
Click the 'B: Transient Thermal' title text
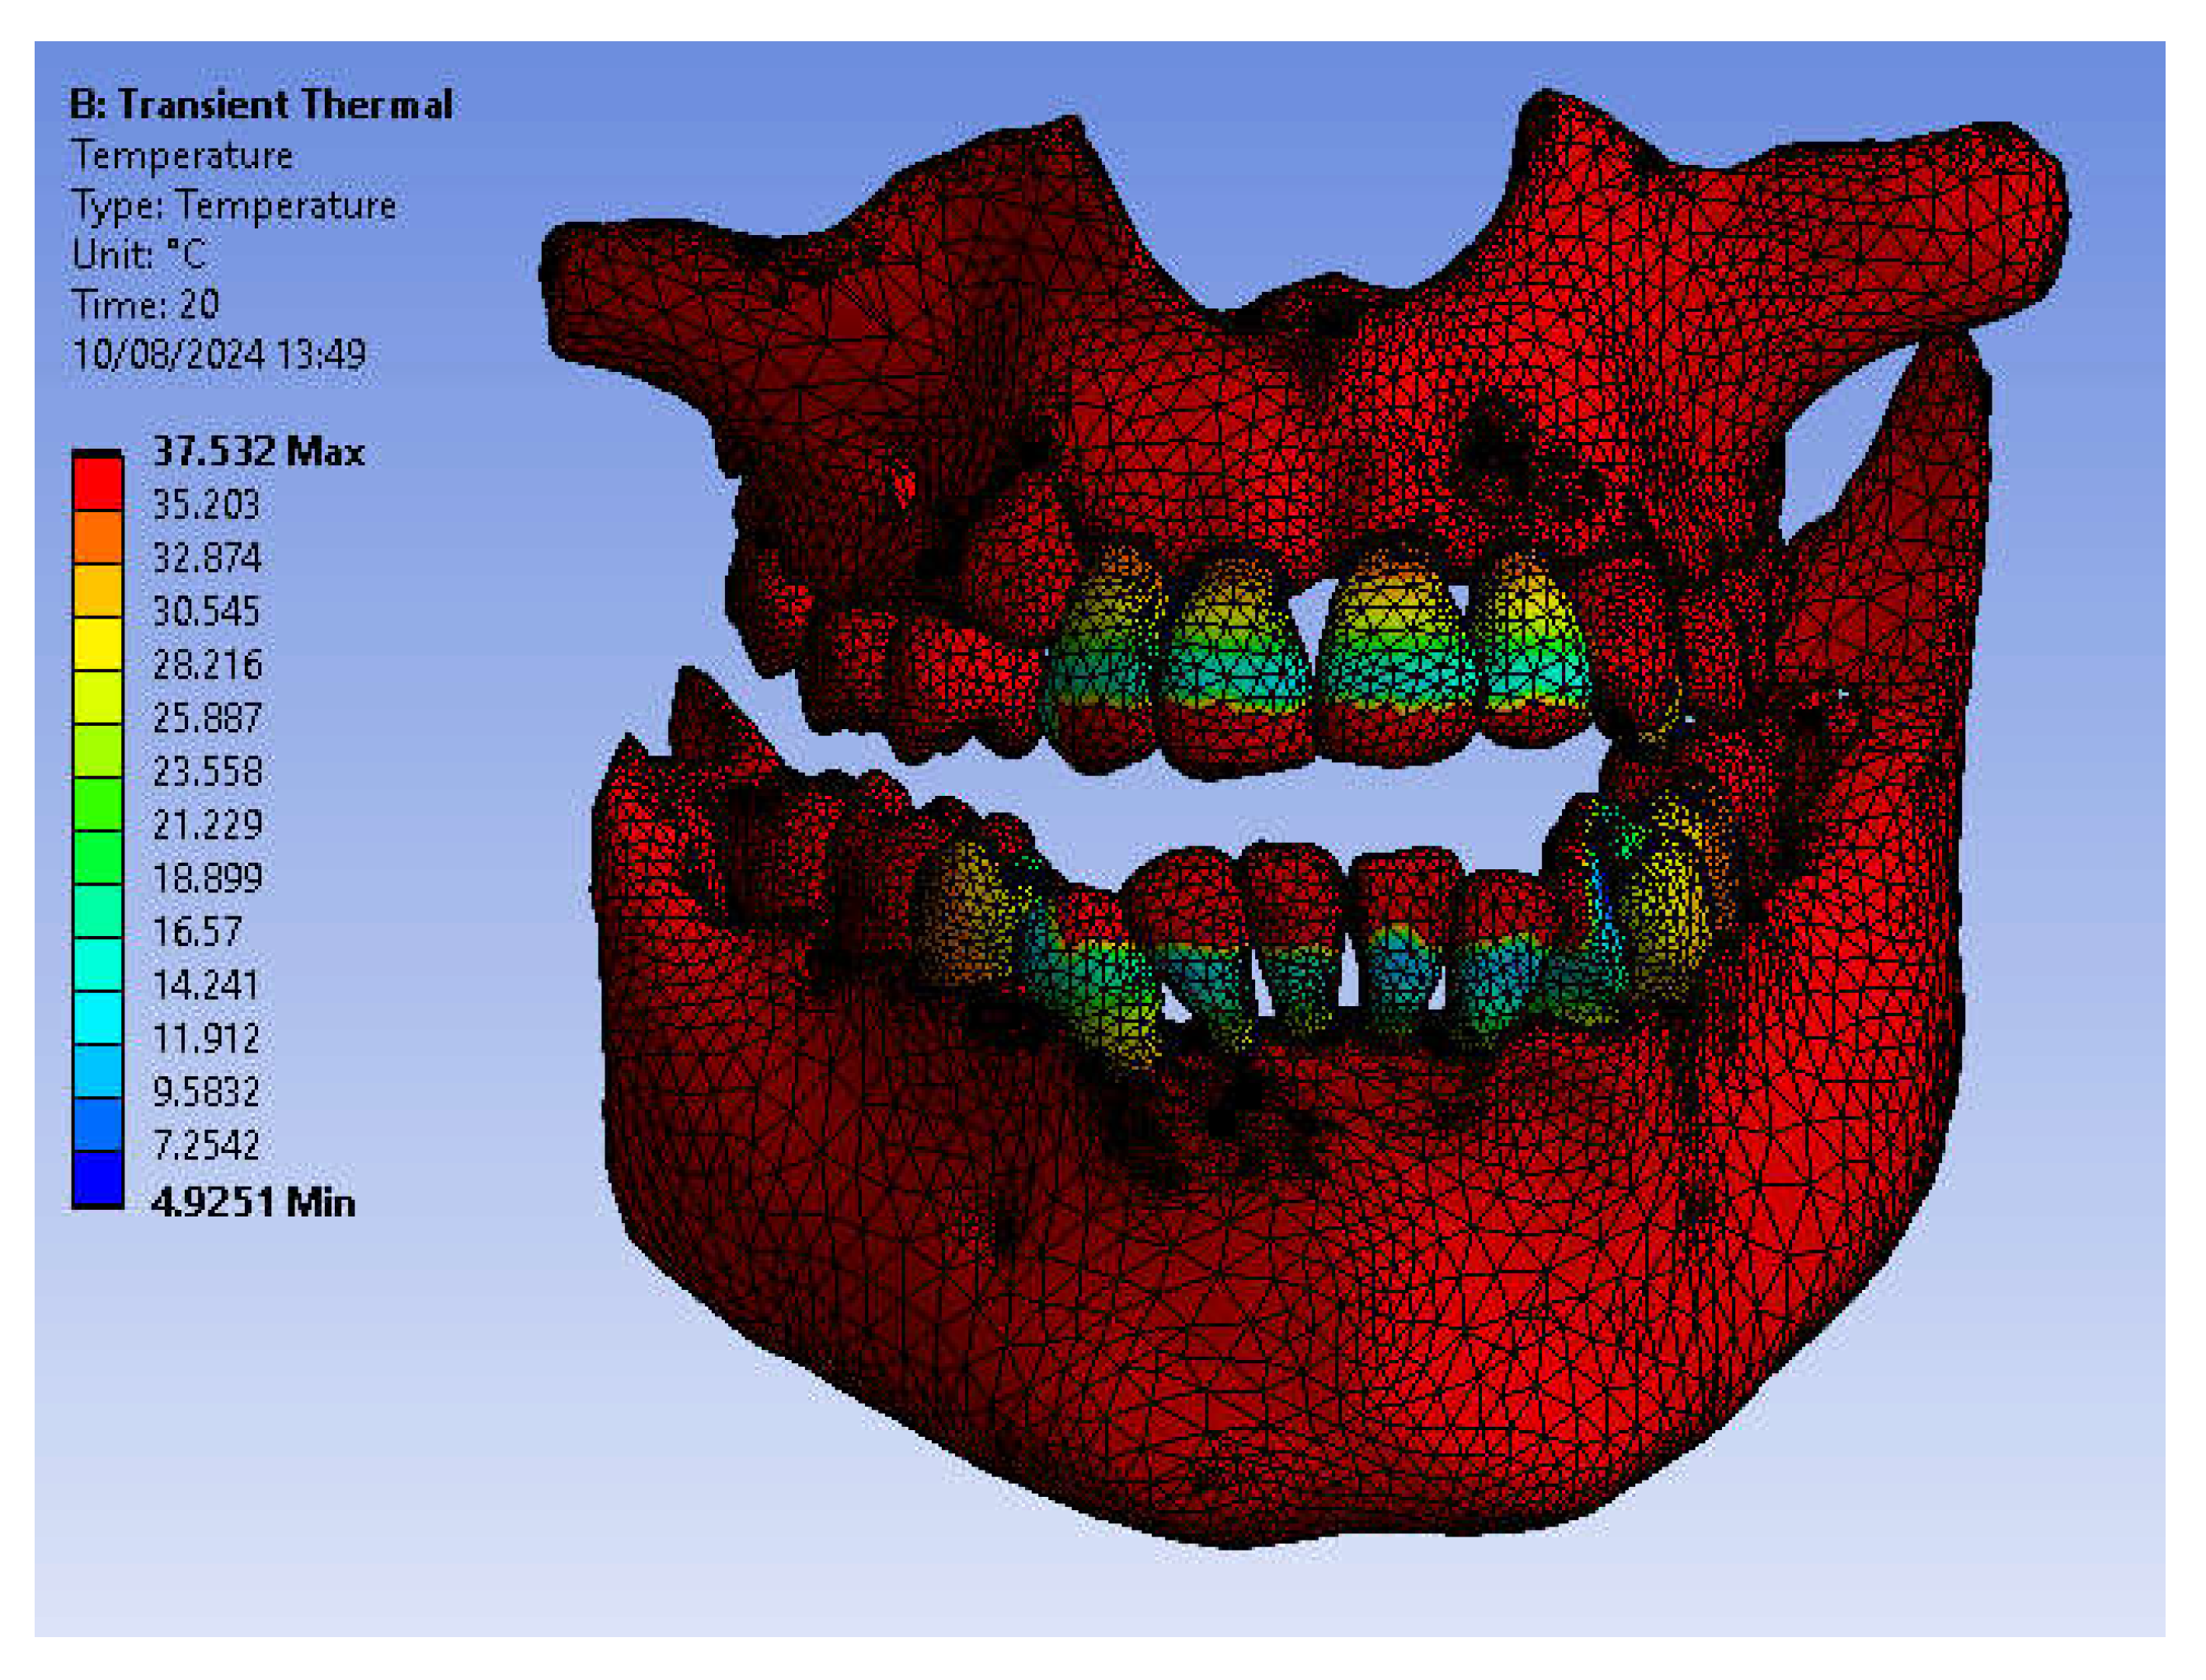click(260, 105)
